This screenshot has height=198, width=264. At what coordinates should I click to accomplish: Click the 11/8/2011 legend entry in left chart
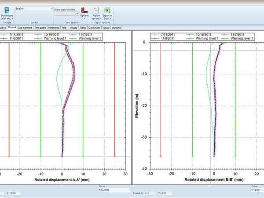coord(12,38)
